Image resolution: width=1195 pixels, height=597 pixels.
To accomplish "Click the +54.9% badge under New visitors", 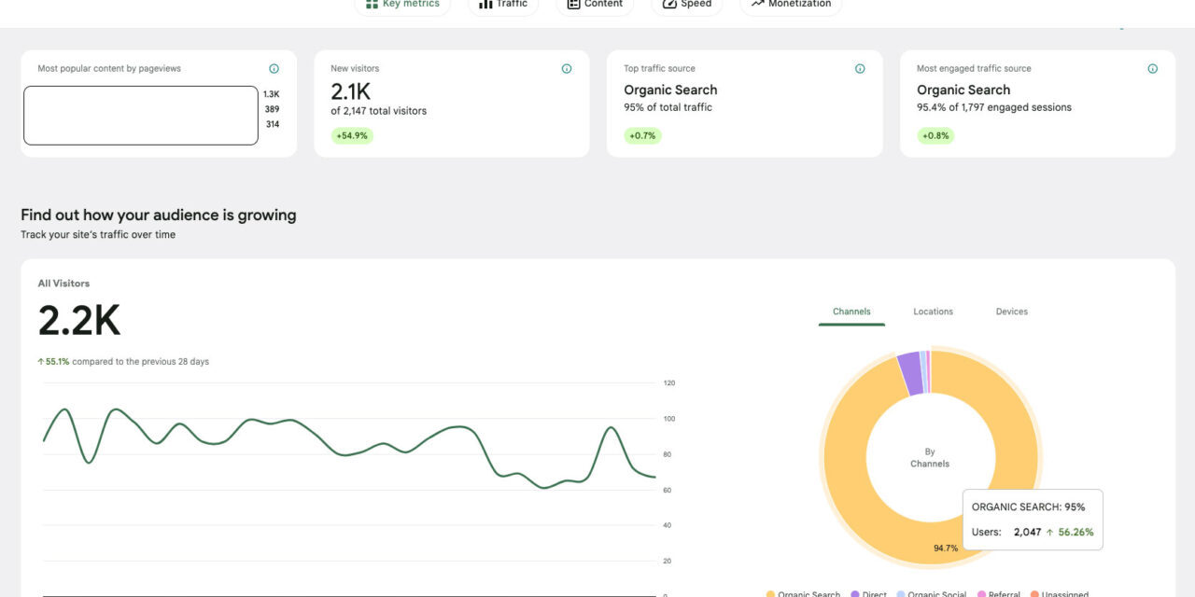I will point(351,135).
